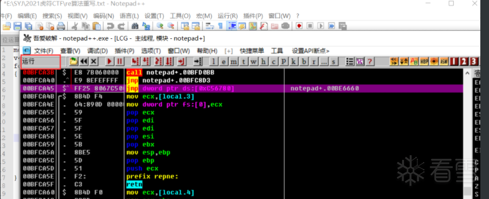This screenshot has height=199, width=489.
Task: Open 文件(F) menu in debugger
Action: 43,51
